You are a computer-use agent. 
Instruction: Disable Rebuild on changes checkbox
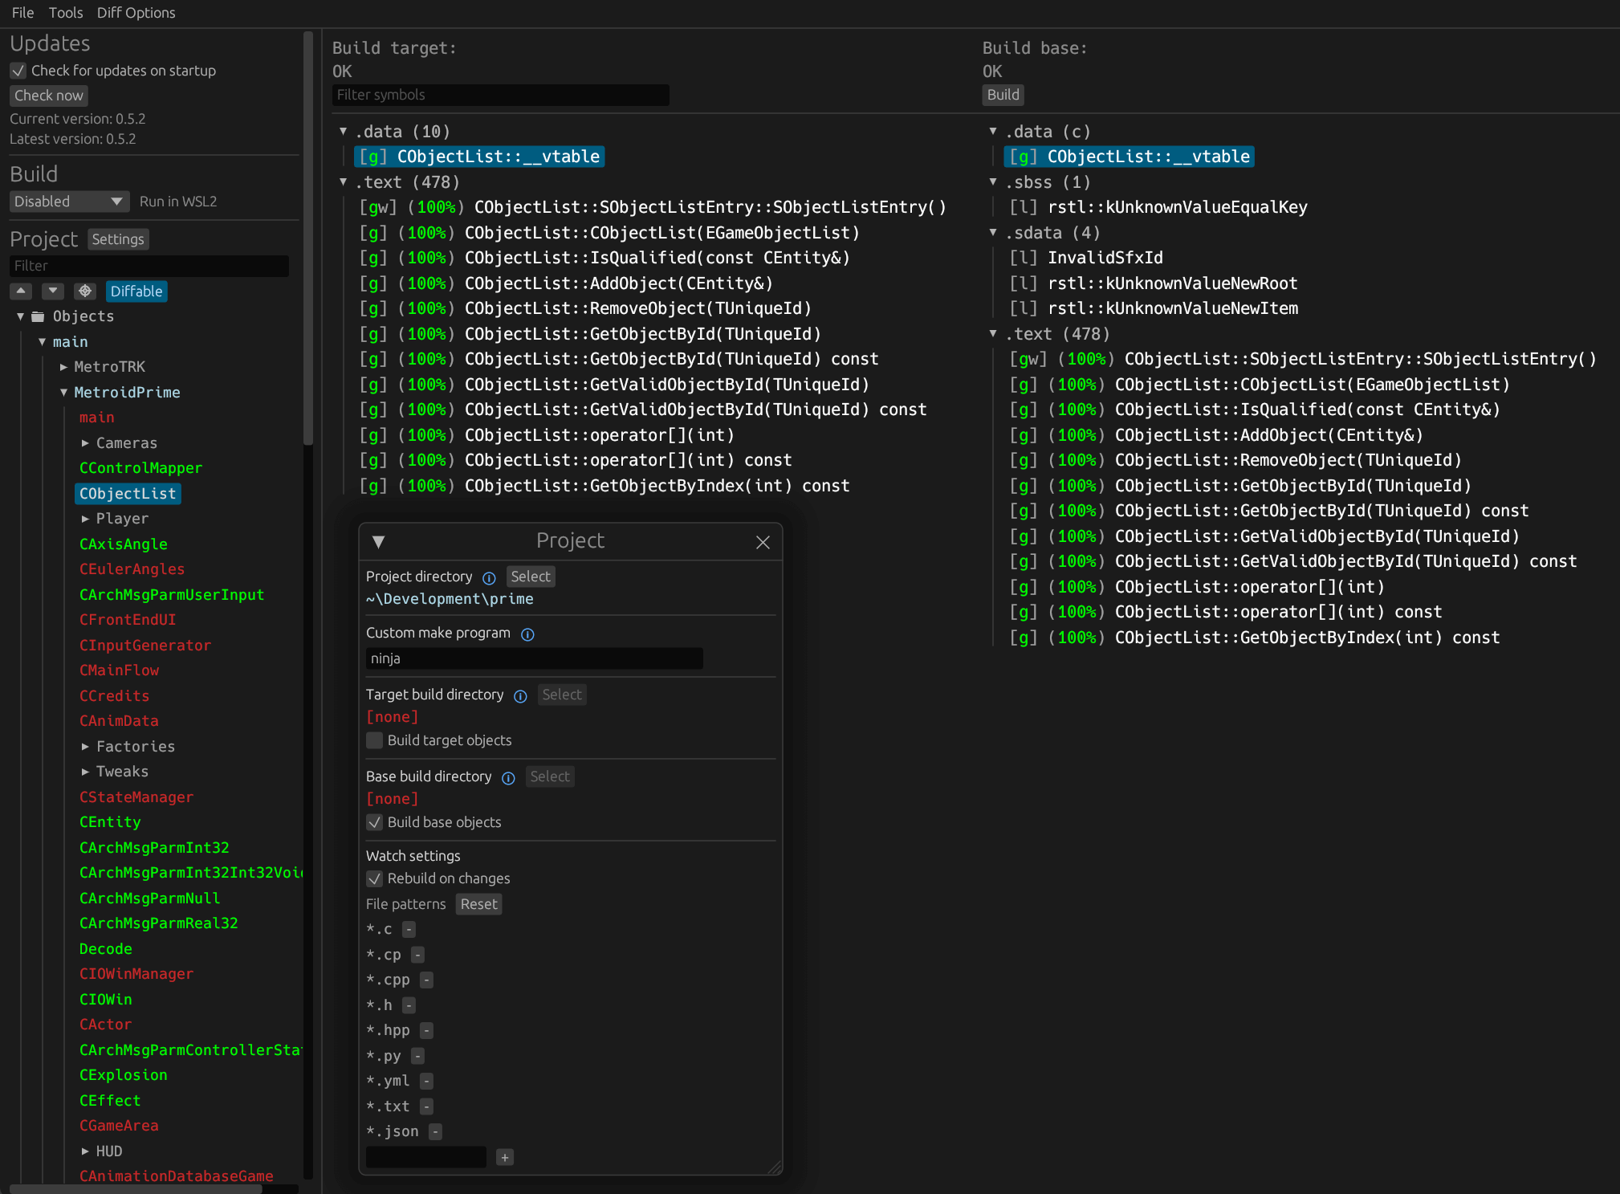coord(375,878)
